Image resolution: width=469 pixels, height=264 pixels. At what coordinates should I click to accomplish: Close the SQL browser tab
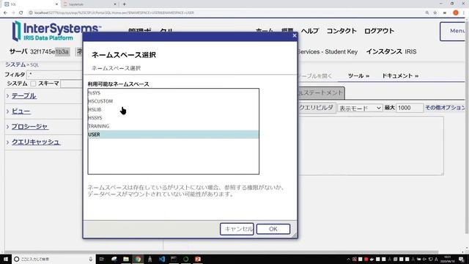(x=56, y=4)
